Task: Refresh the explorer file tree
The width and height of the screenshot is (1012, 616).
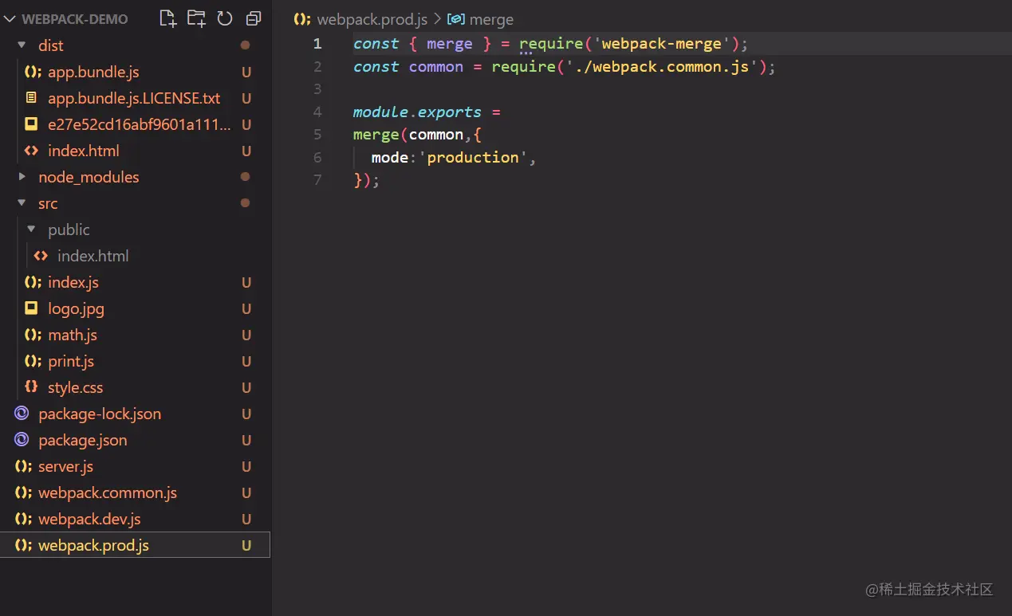Action: coord(225,18)
